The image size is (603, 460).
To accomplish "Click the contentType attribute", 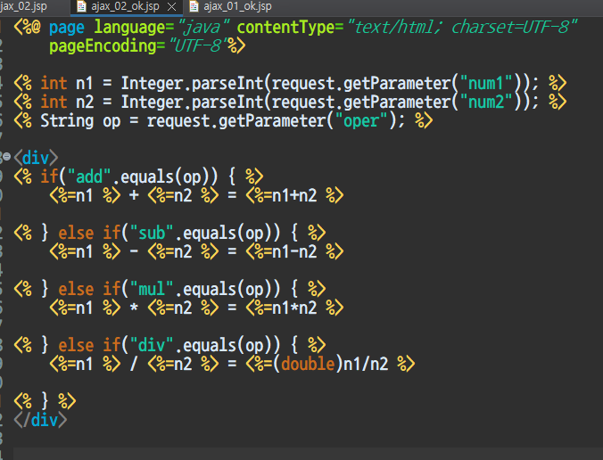I will click(x=285, y=28).
